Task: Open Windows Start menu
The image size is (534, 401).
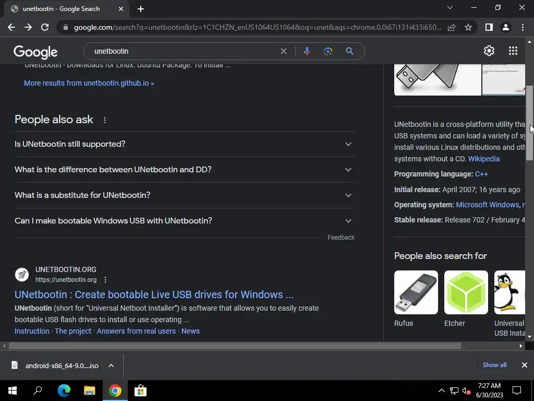Action: 13,391
